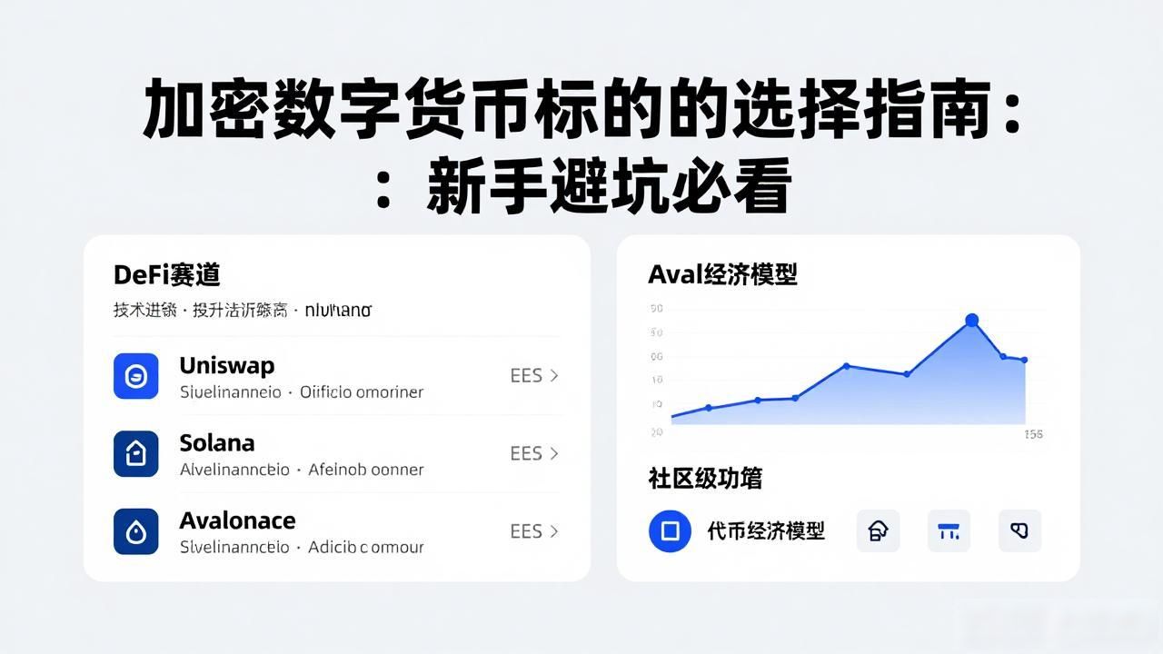The height and width of the screenshot is (654, 1163).
Task: Open the Uniswap list entry
Action: tap(337, 376)
